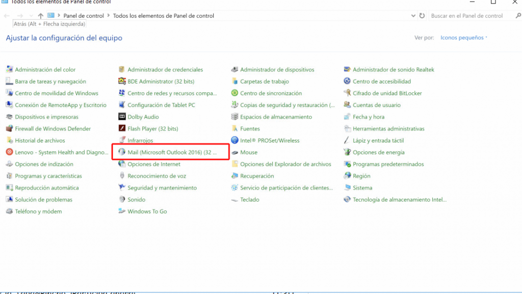The width and height of the screenshot is (522, 294).
Task: Open Configuración de Tablet PC link
Action: [x=161, y=105]
